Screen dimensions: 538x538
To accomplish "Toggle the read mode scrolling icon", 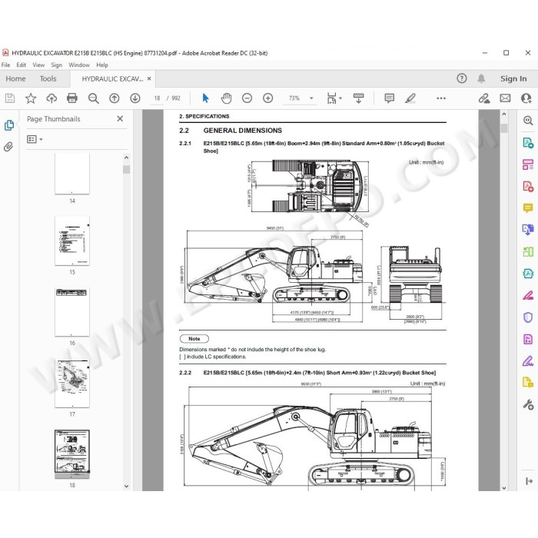I will (359, 98).
